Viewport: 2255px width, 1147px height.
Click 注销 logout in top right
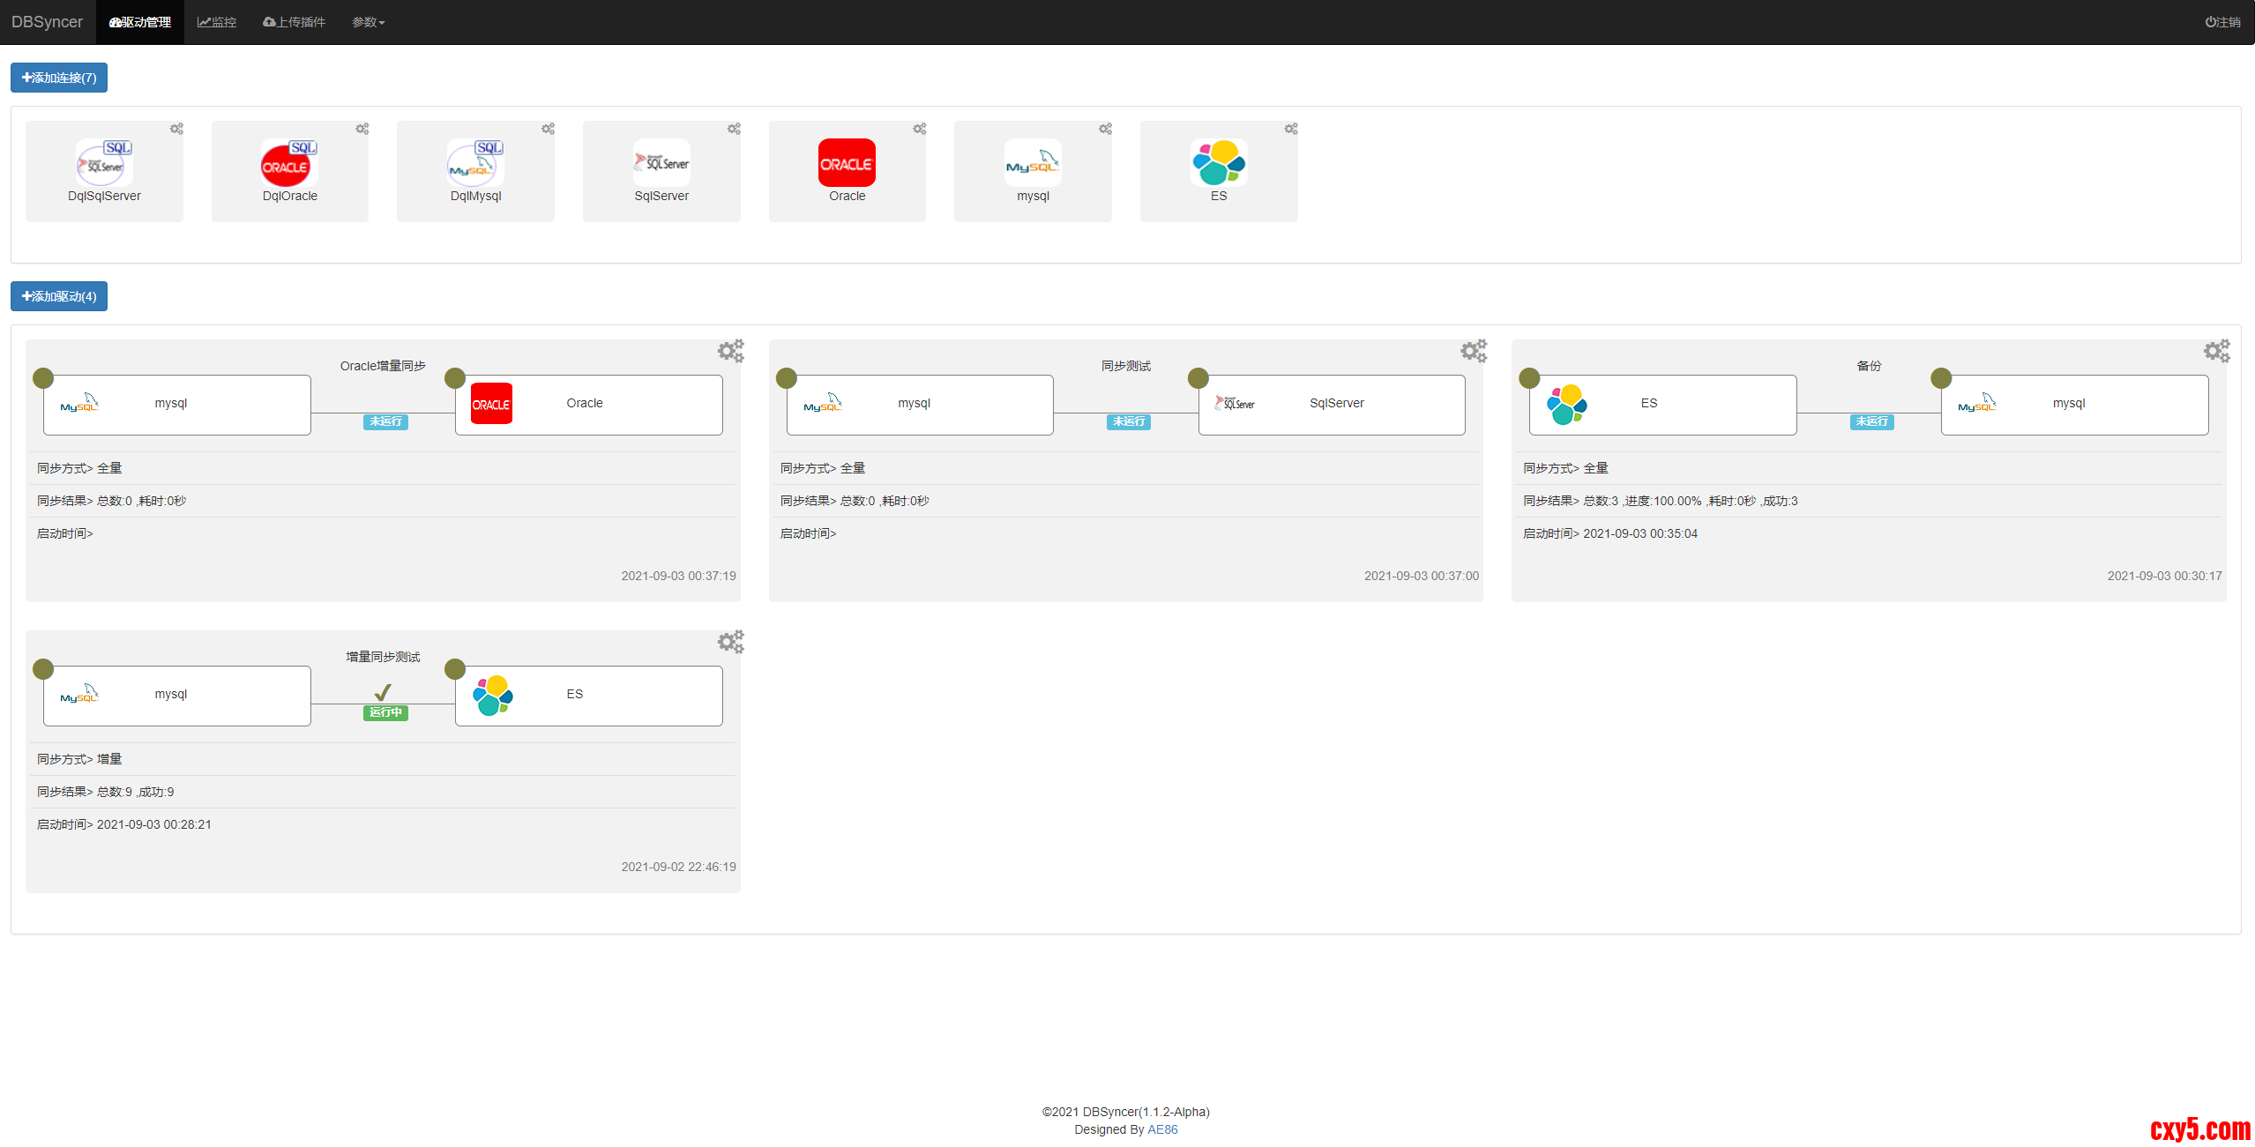(2222, 22)
